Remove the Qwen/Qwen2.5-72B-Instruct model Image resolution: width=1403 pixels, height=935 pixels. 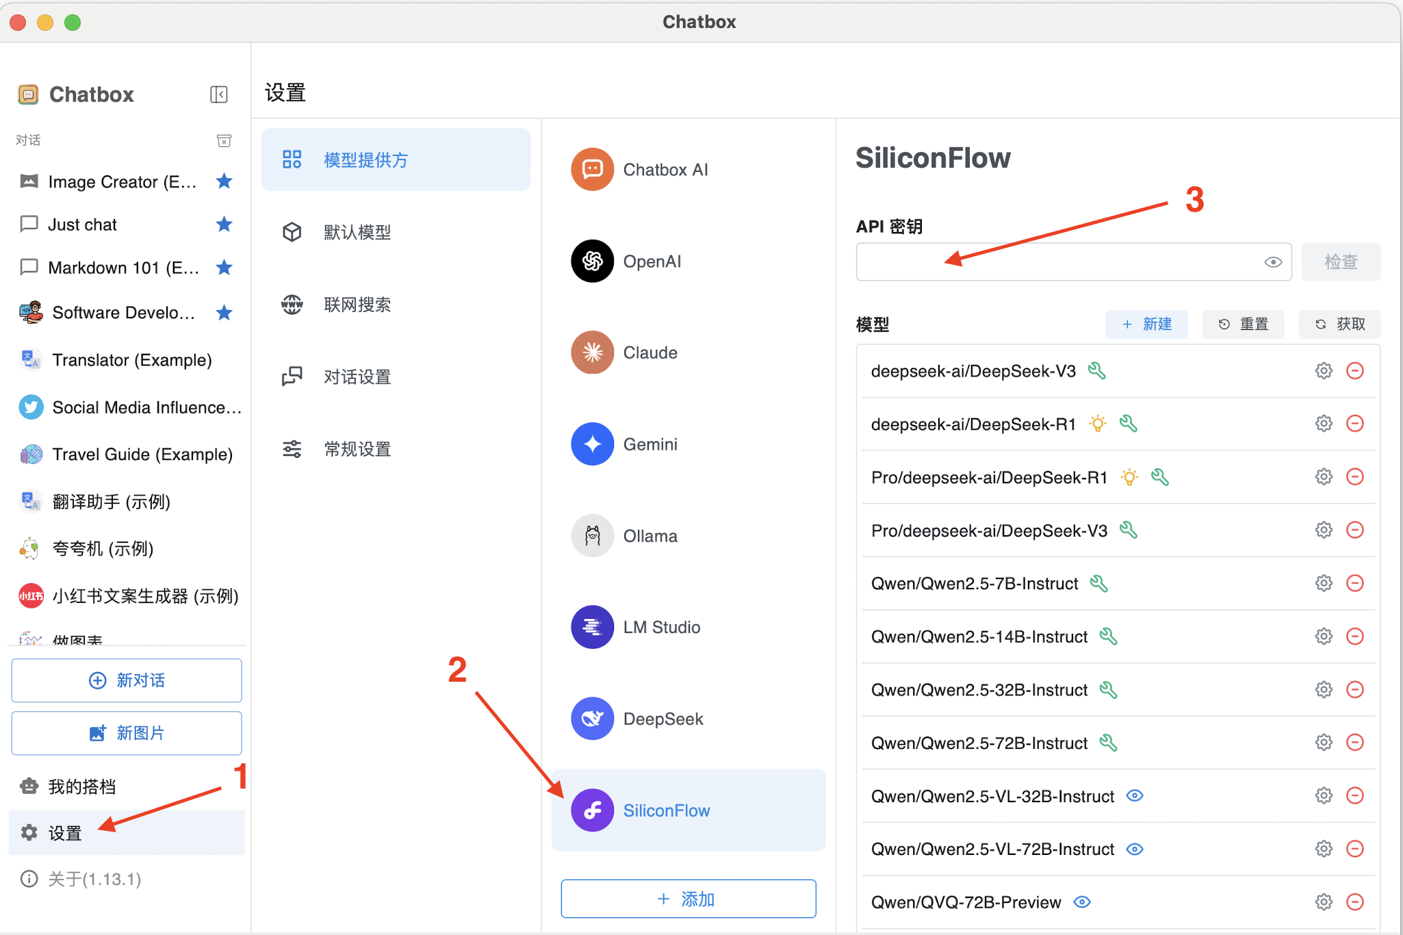coord(1355,743)
